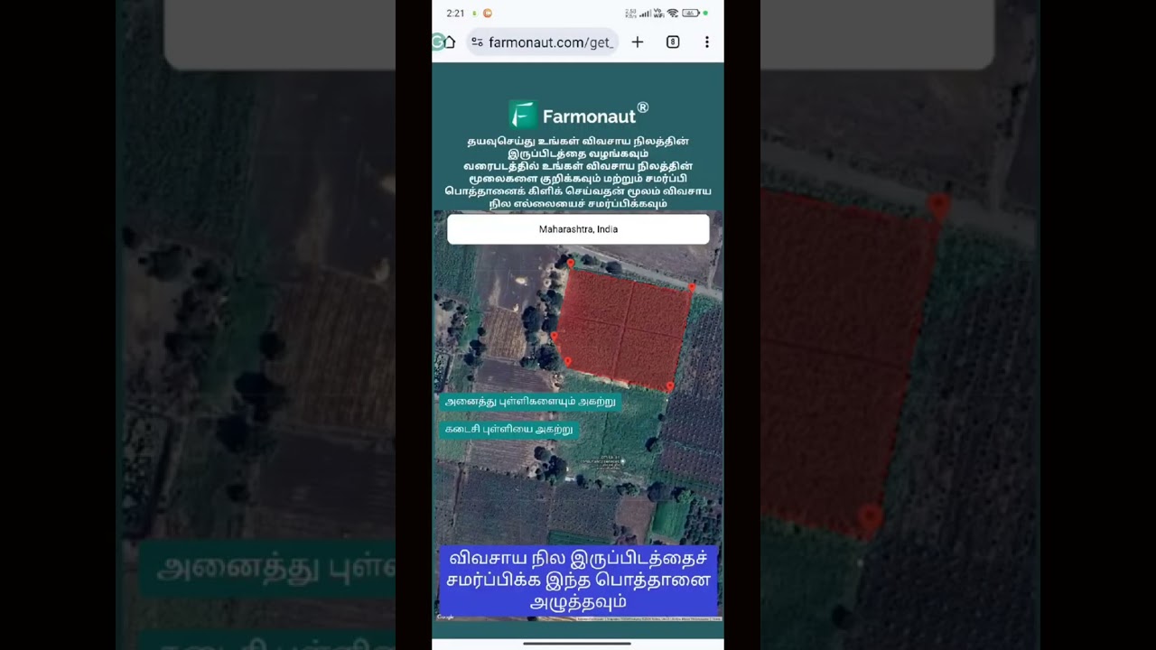Click the Google logo on map

pos(445,617)
